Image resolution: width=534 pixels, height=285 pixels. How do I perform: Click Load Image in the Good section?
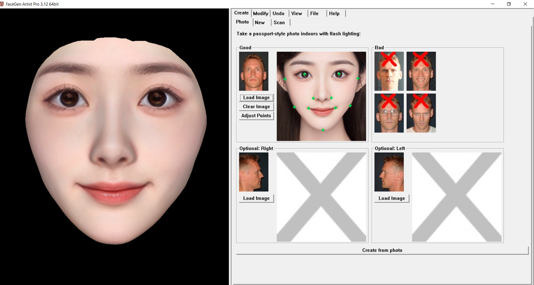pyautogui.click(x=257, y=97)
